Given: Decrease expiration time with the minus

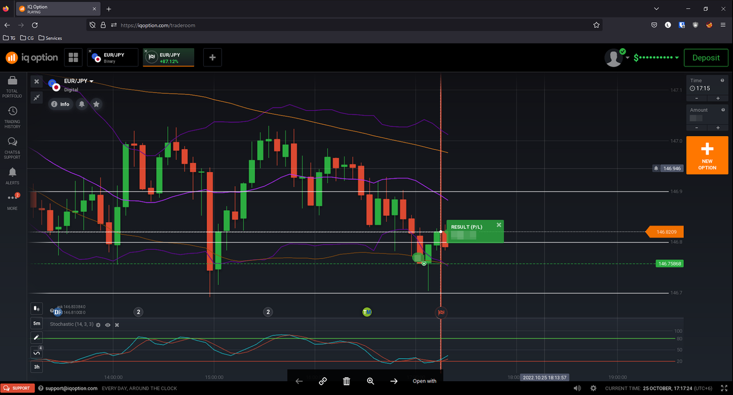Looking at the screenshot, I should click(696, 98).
